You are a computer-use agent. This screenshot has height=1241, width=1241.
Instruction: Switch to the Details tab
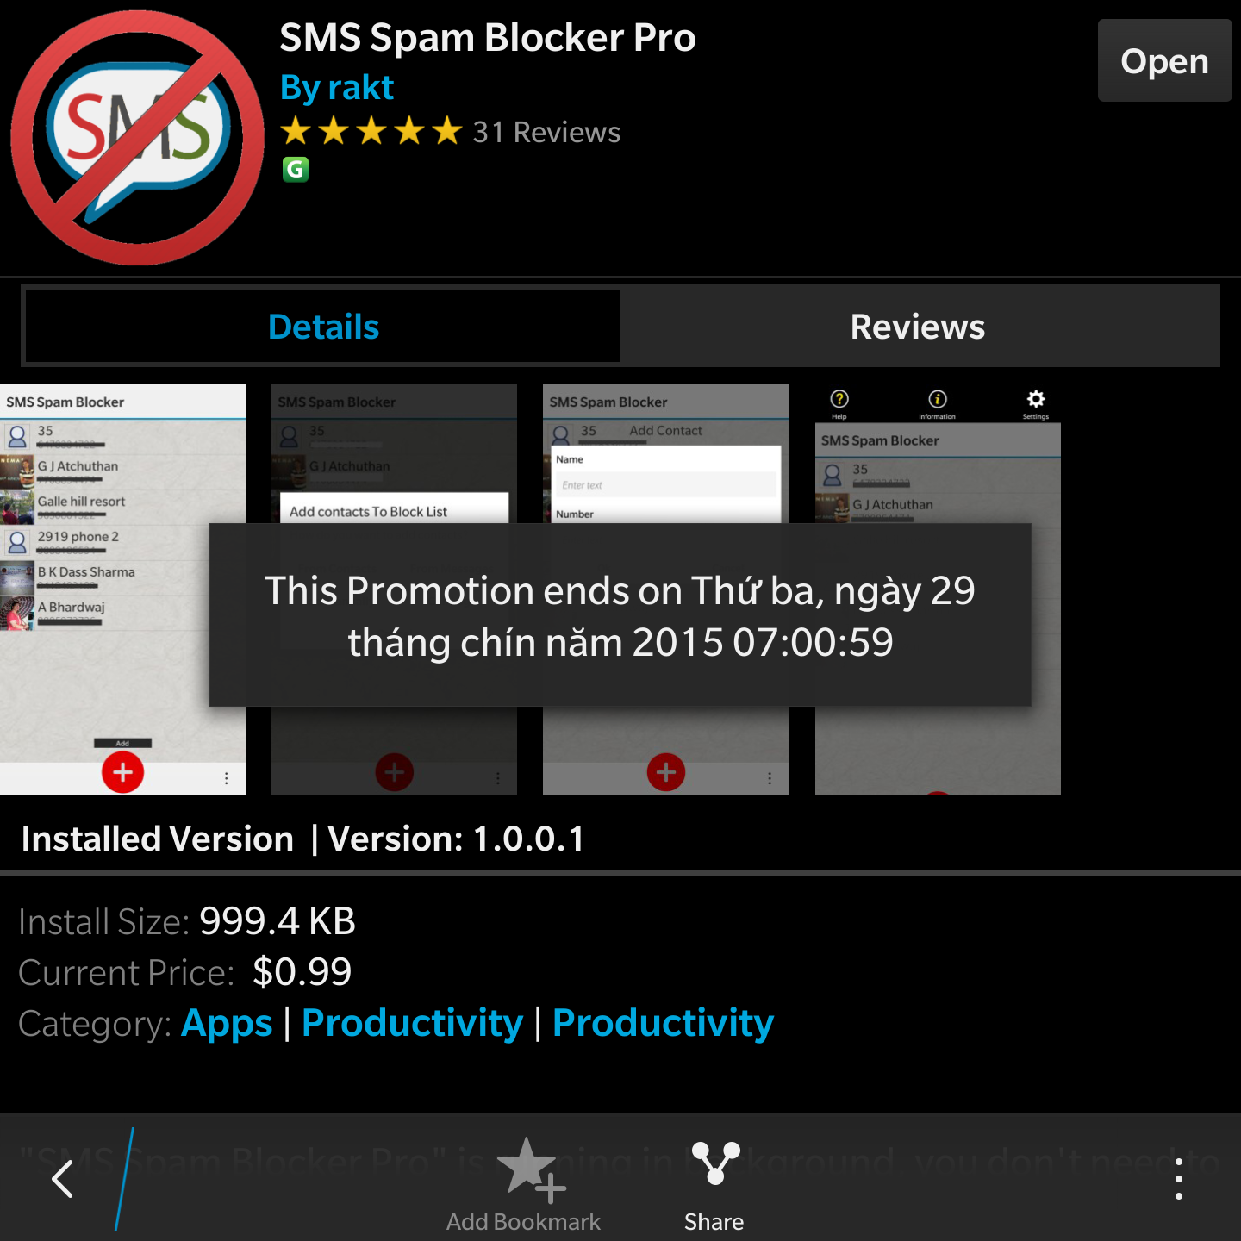click(323, 326)
